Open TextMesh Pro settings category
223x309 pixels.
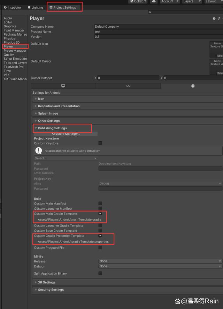14,67
